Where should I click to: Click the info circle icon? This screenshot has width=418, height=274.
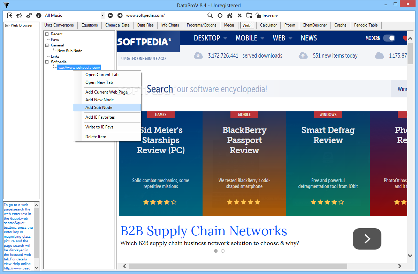[39, 15]
